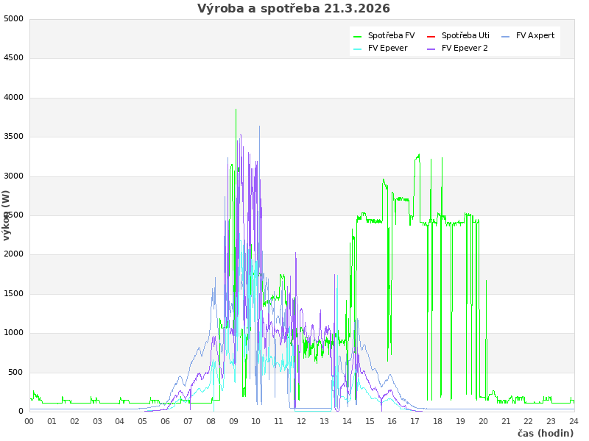The height and width of the screenshot is (441, 589).
Task: Toggle the Spotřeba FV series label
Action: point(391,36)
